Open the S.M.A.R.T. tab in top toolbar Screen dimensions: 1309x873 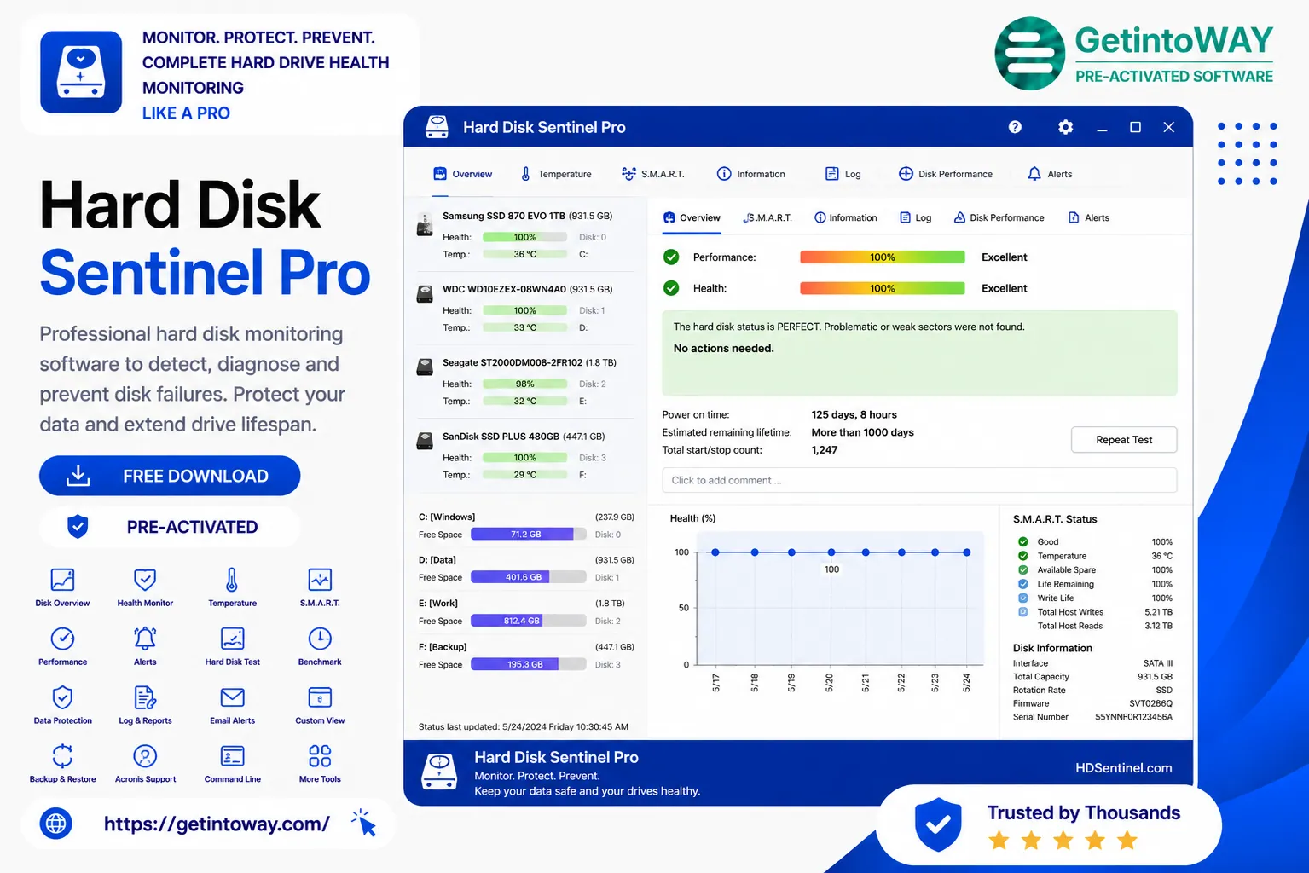pyautogui.click(x=653, y=174)
